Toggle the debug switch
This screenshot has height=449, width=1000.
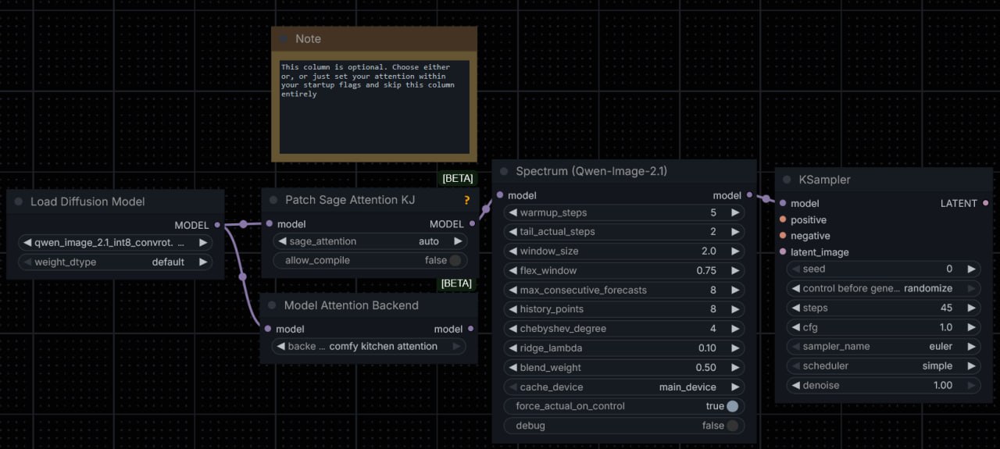tap(732, 426)
